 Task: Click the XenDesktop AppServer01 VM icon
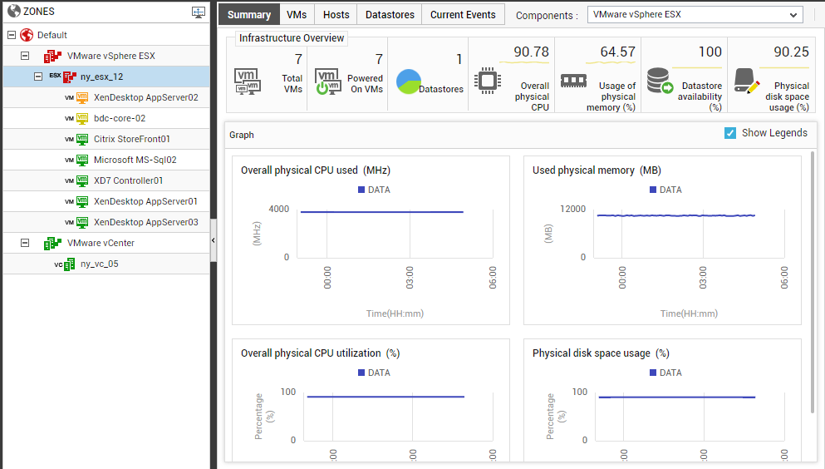[x=82, y=201]
